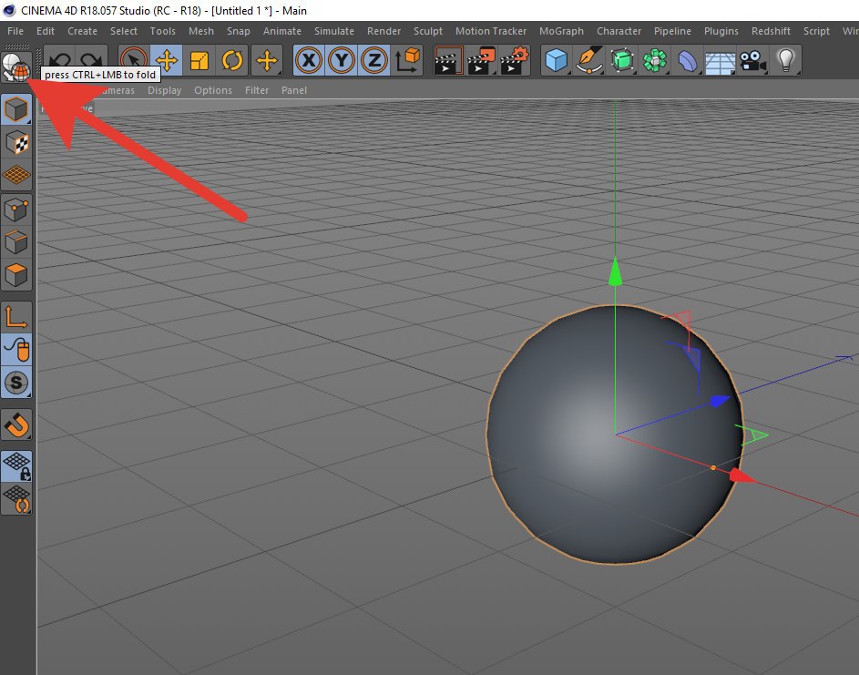Toggle the X axis lock
The height and width of the screenshot is (675, 859).
point(309,60)
